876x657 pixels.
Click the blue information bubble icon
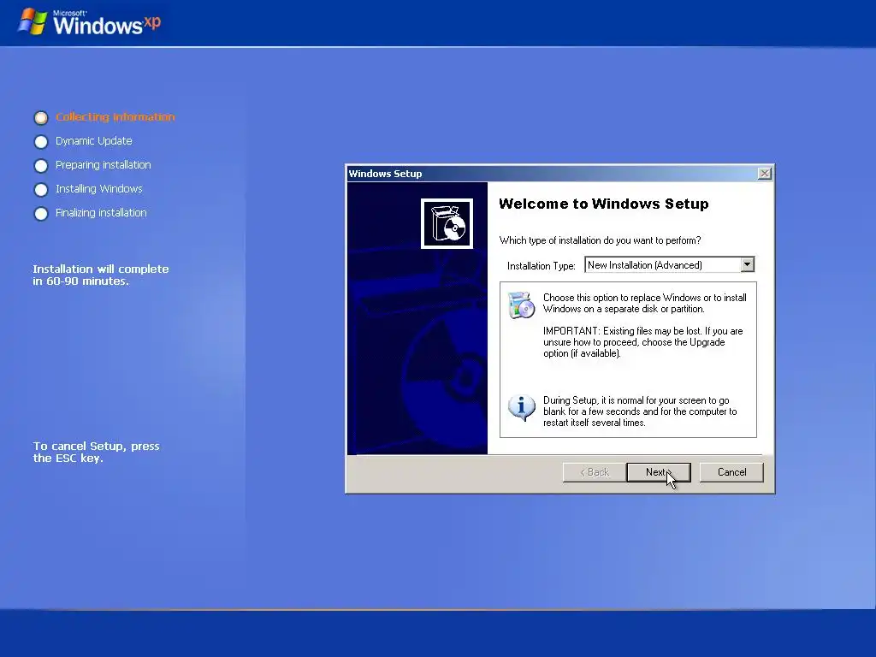(x=522, y=408)
